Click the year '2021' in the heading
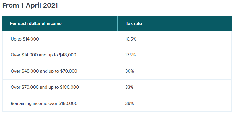The width and height of the screenshot is (234, 114). (50, 6)
